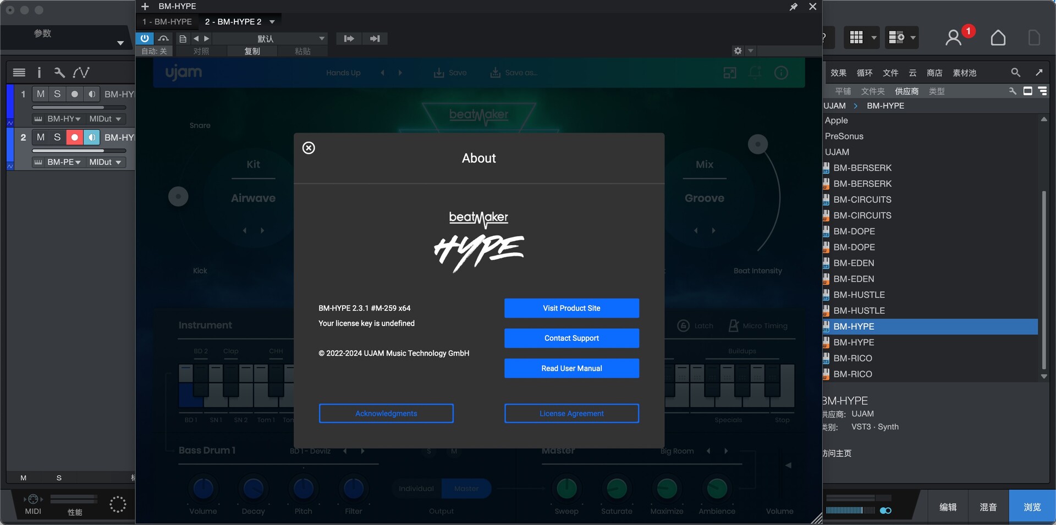This screenshot has height=525, width=1056.
Task: Click the 自动: 关 automation label
Action: [154, 51]
